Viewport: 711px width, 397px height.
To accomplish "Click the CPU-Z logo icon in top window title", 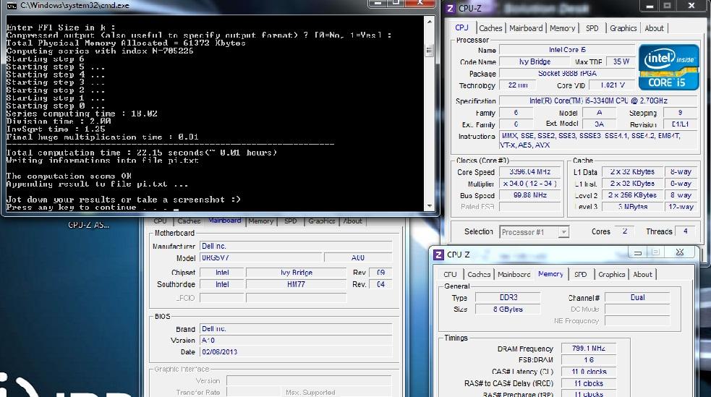I will [x=451, y=8].
